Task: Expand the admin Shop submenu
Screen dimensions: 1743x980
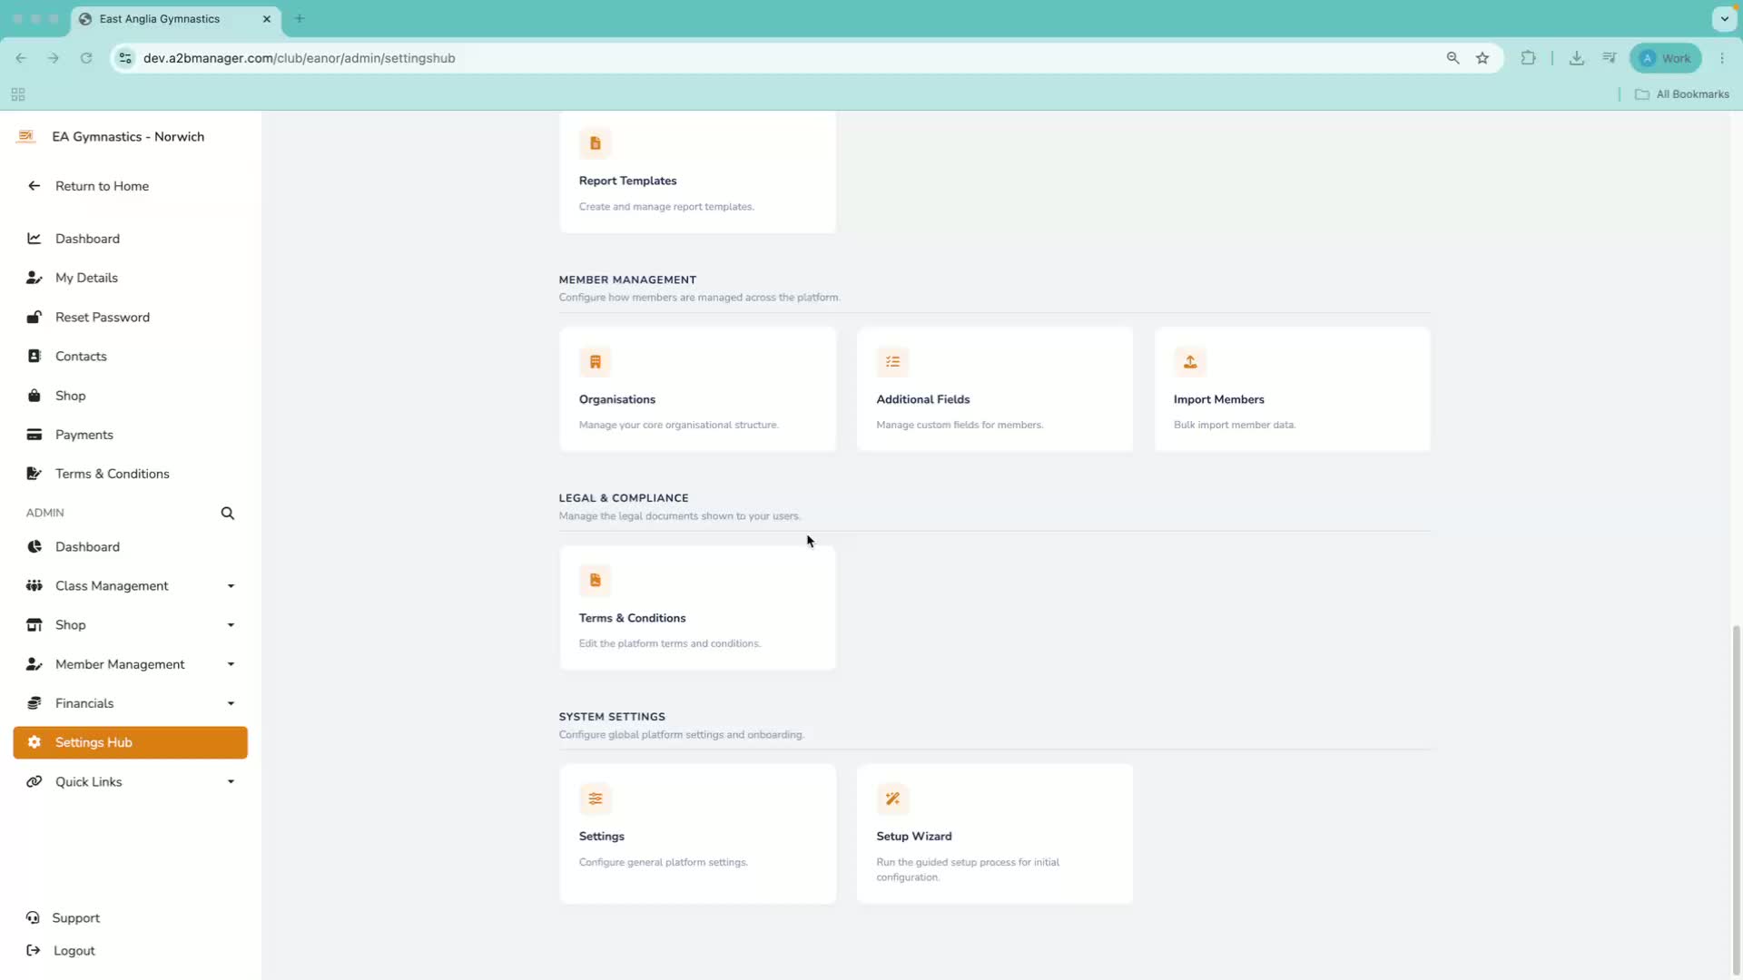Action: click(x=231, y=625)
